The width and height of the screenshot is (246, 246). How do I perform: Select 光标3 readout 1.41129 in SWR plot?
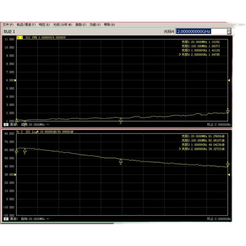(x=201, y=50)
